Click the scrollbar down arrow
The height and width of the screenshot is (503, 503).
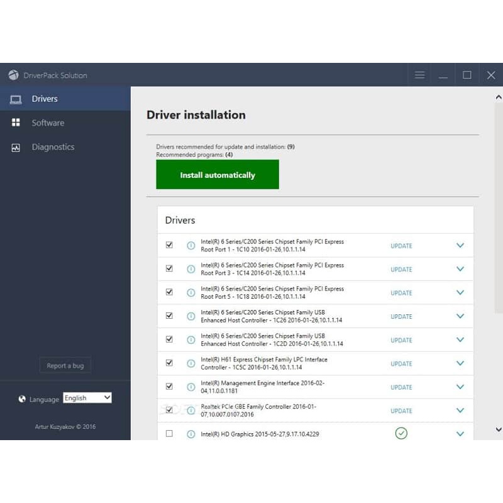[499, 429]
